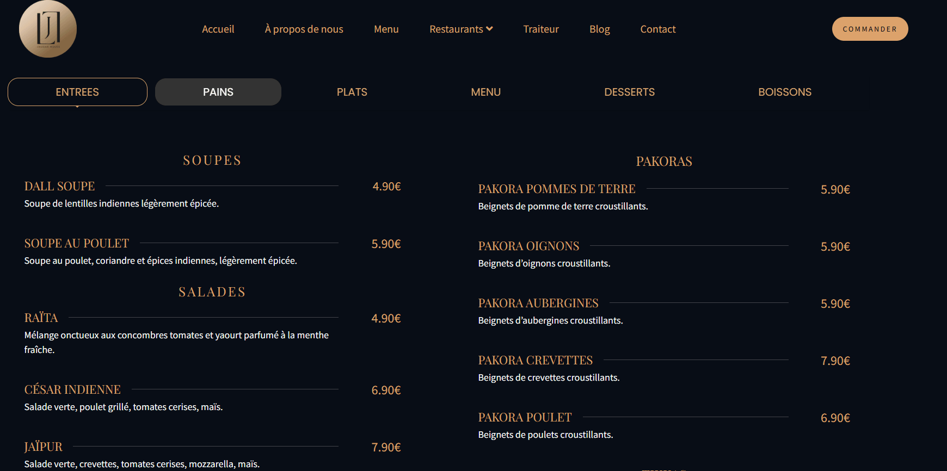Go to the Accueil page
The image size is (947, 471).
218,29
